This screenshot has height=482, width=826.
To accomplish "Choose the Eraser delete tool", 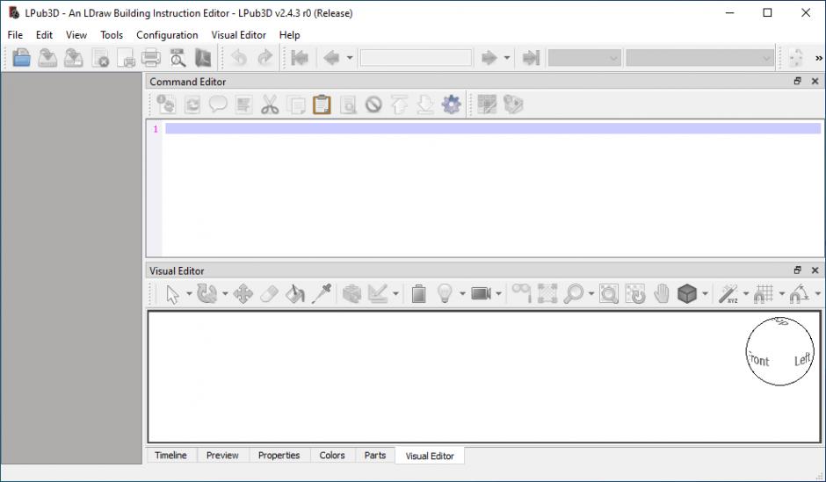I will pos(269,294).
